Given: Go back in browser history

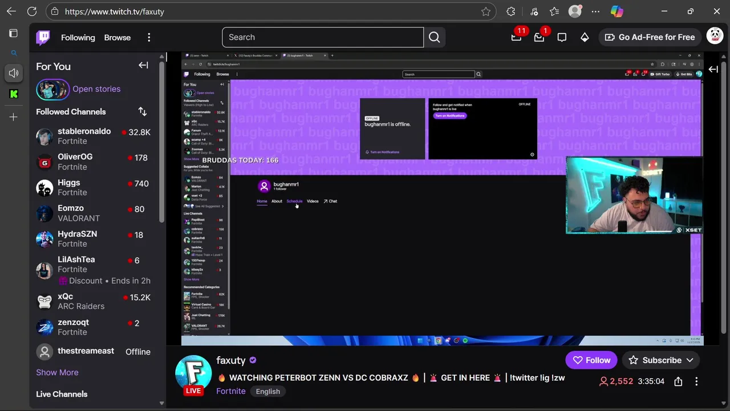Looking at the screenshot, I should pos(11,11).
